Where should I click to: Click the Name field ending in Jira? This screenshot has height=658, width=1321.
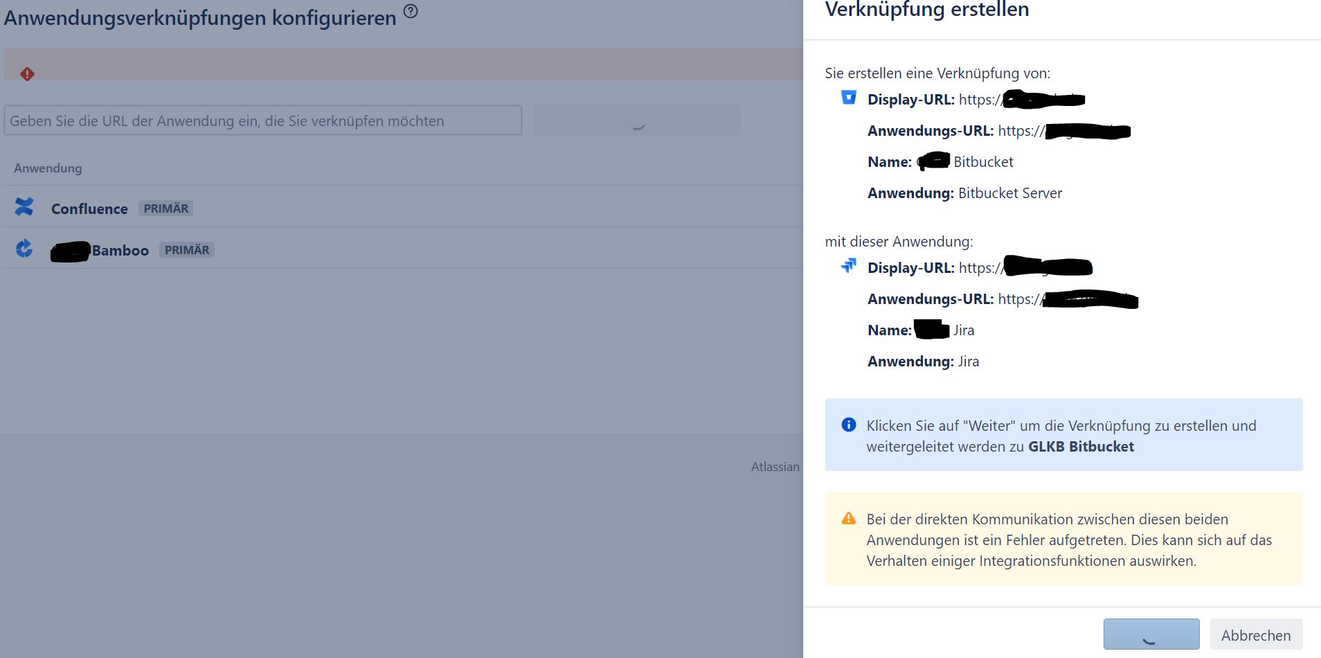point(921,330)
